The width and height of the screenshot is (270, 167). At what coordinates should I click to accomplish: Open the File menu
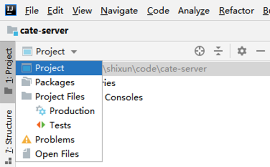point(32,11)
